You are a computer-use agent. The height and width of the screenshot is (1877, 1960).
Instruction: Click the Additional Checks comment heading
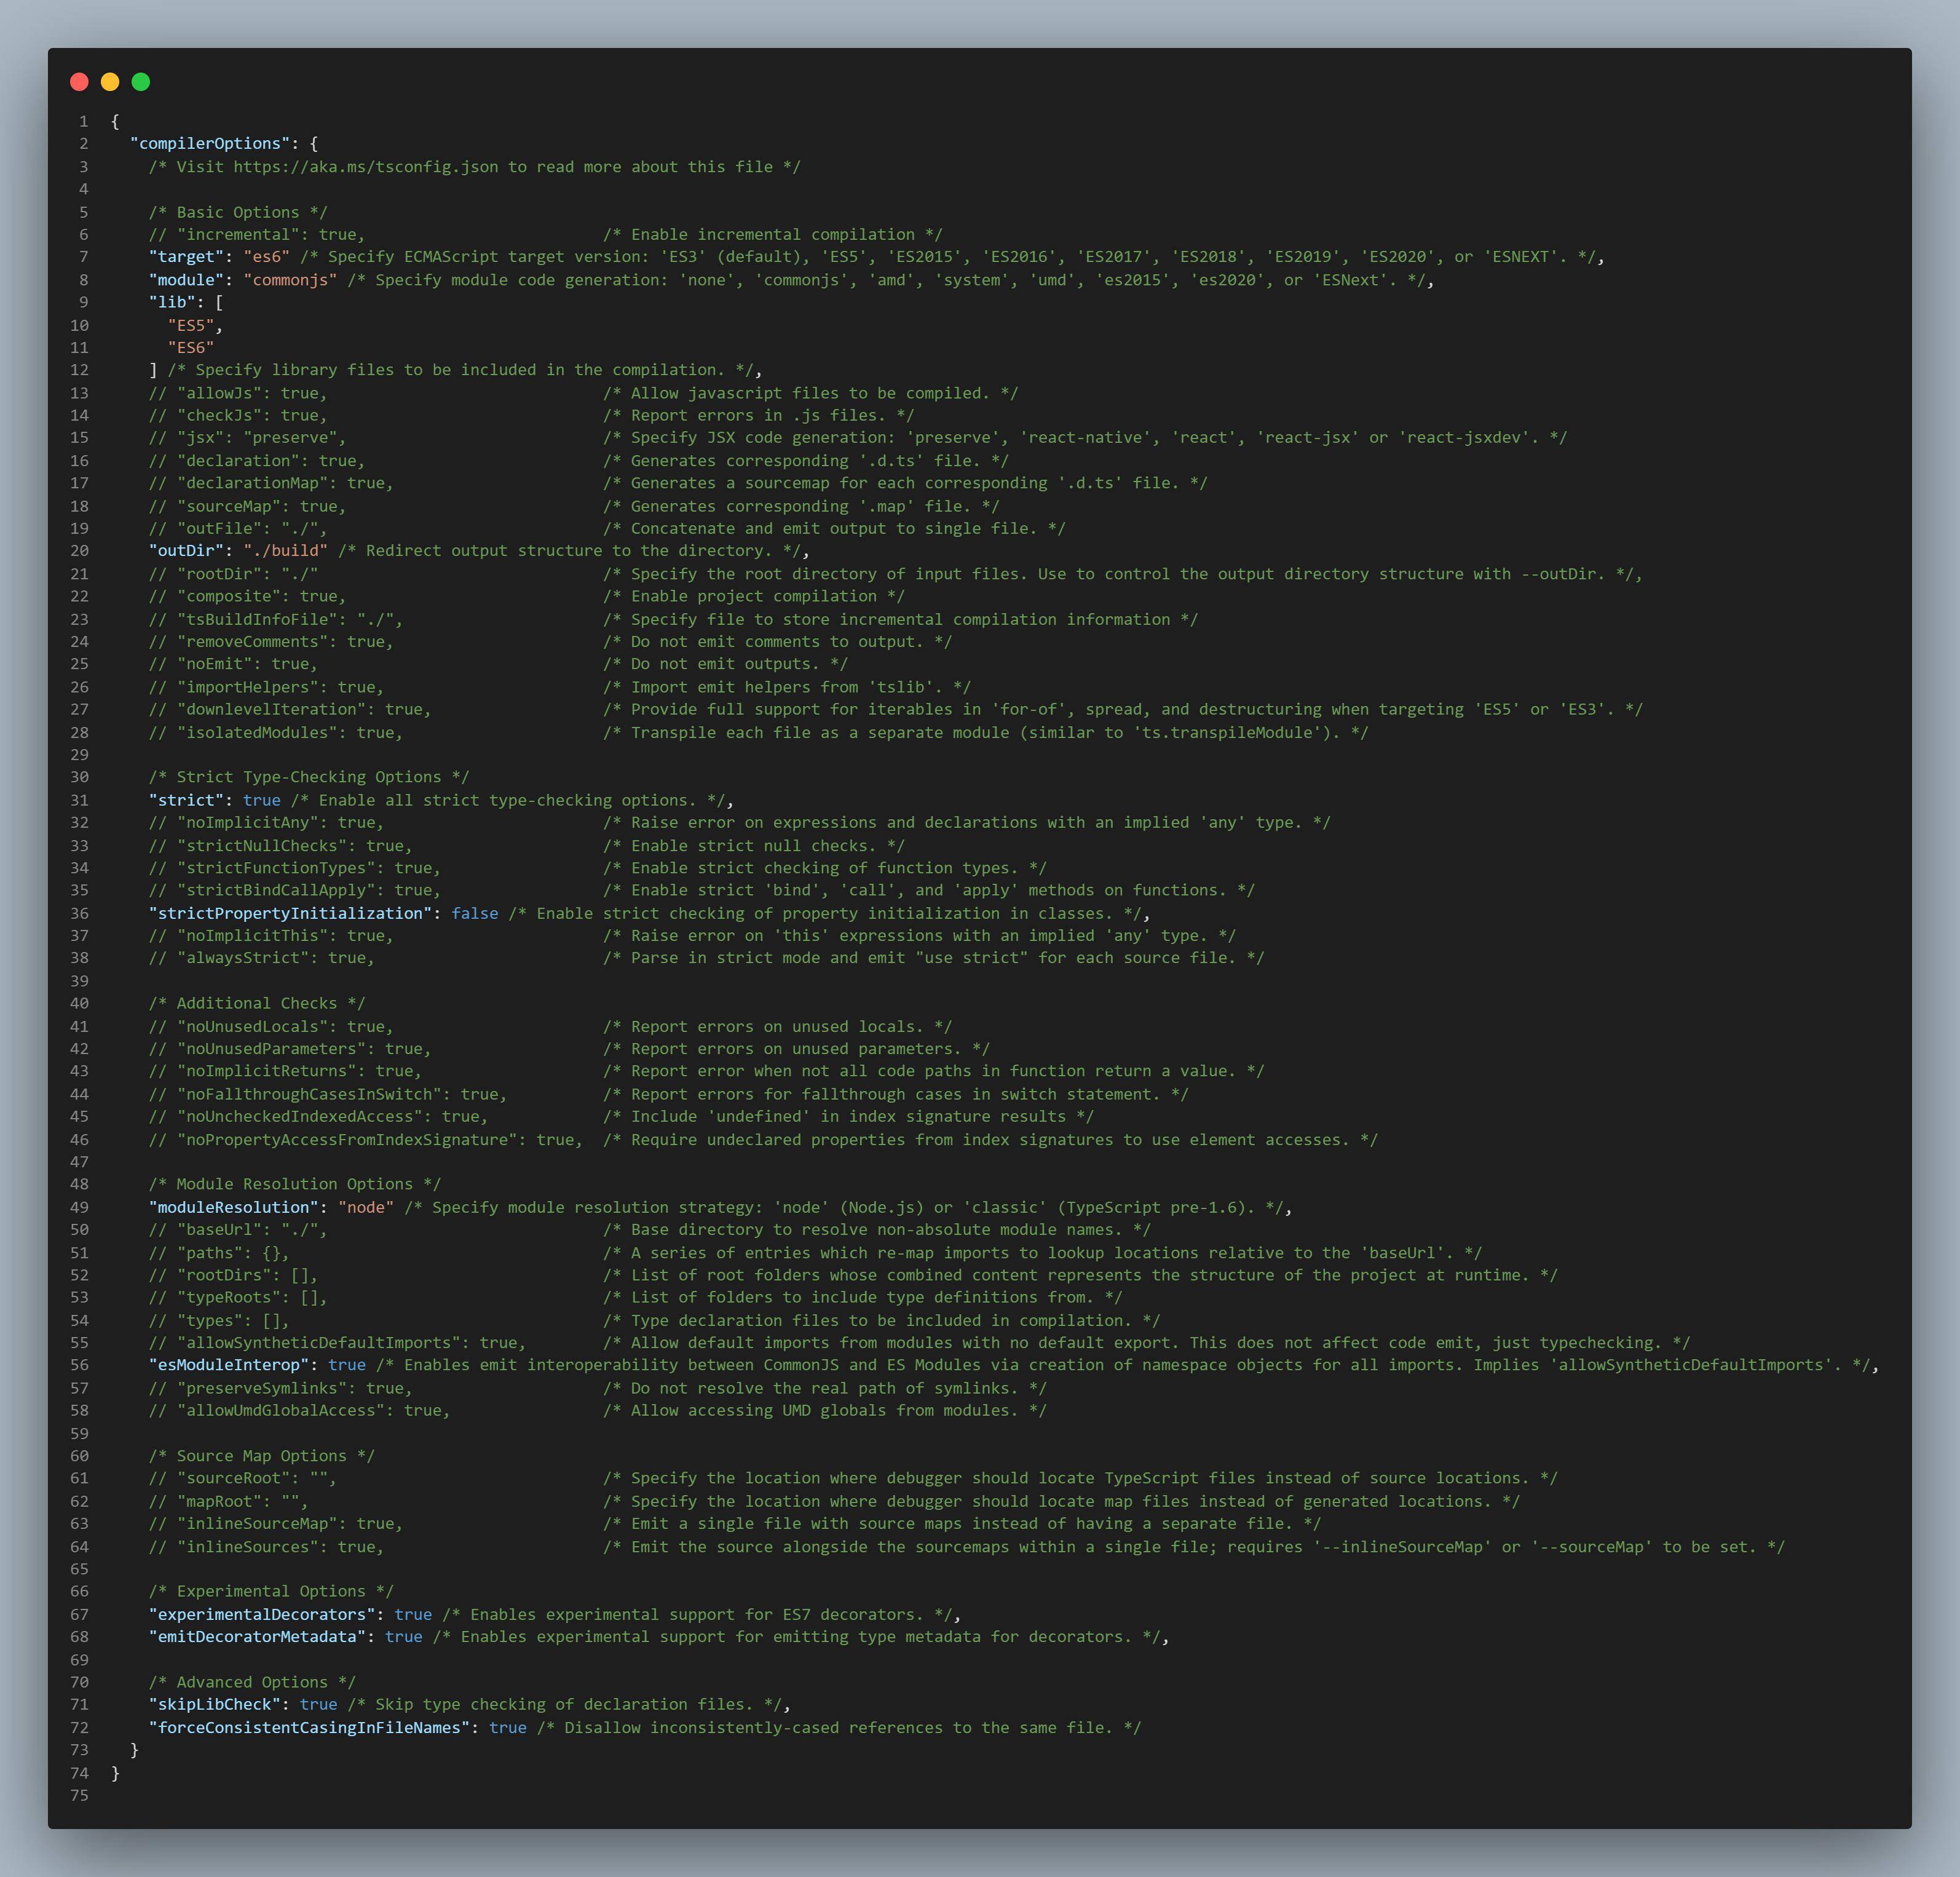pos(257,1004)
